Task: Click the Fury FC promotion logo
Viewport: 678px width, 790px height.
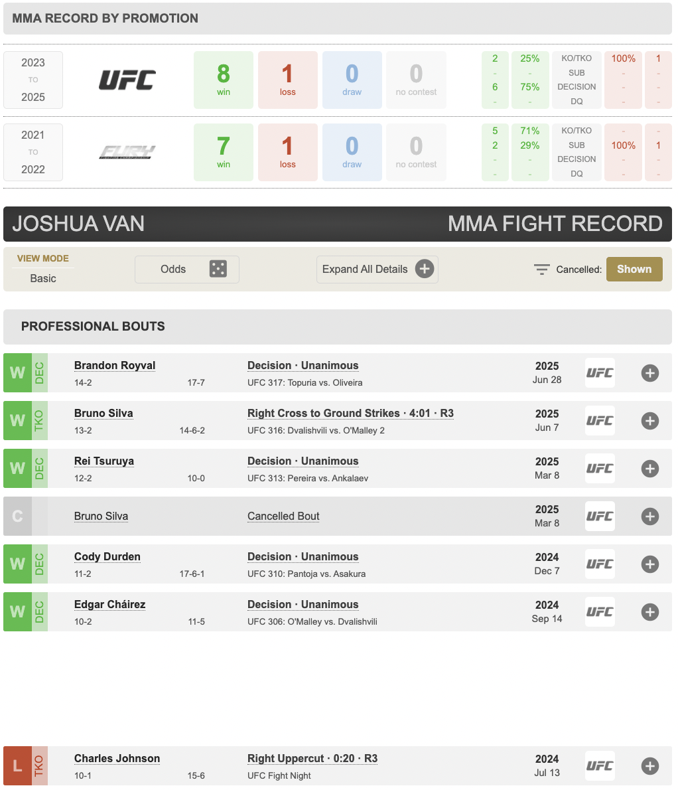Action: (127, 152)
